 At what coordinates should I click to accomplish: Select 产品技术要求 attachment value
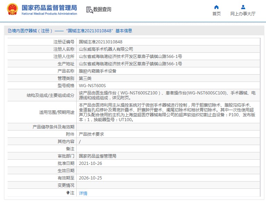[91, 134]
